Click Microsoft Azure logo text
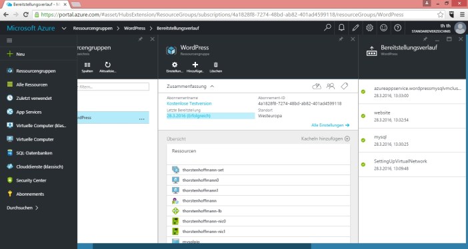468x249 pixels. 31,29
